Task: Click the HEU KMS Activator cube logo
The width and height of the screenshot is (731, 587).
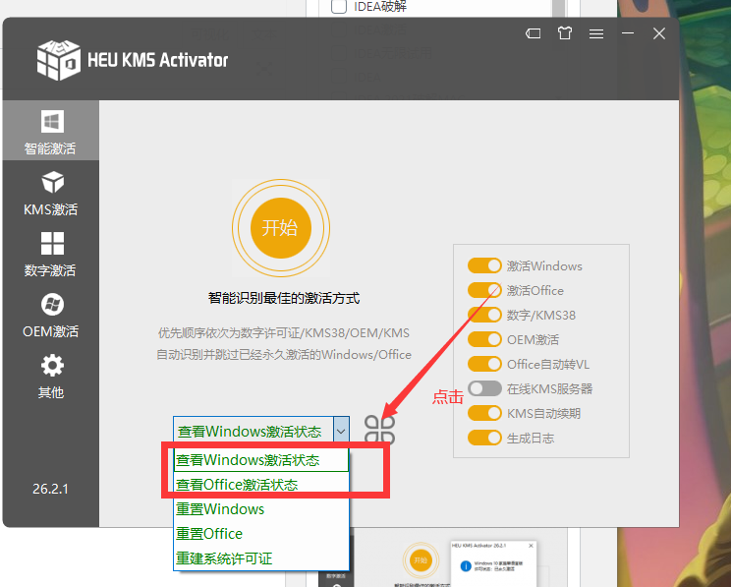Action: (x=58, y=60)
